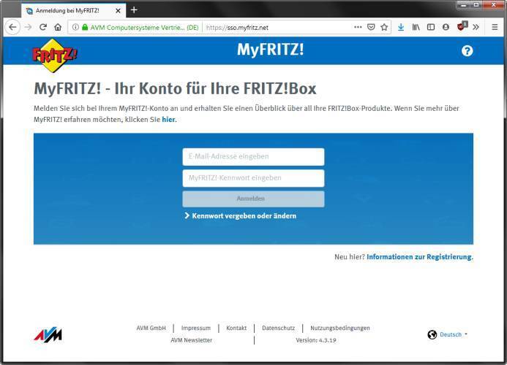The width and height of the screenshot is (507, 365).
Task: Go back with the browser back arrow
Action: (x=12, y=27)
